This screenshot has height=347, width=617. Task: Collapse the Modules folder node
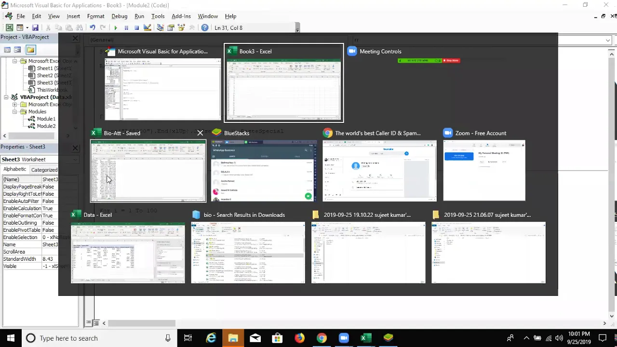coord(15,112)
